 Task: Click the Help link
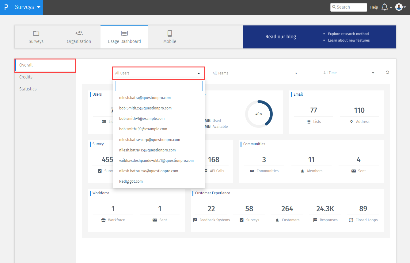pos(374,7)
